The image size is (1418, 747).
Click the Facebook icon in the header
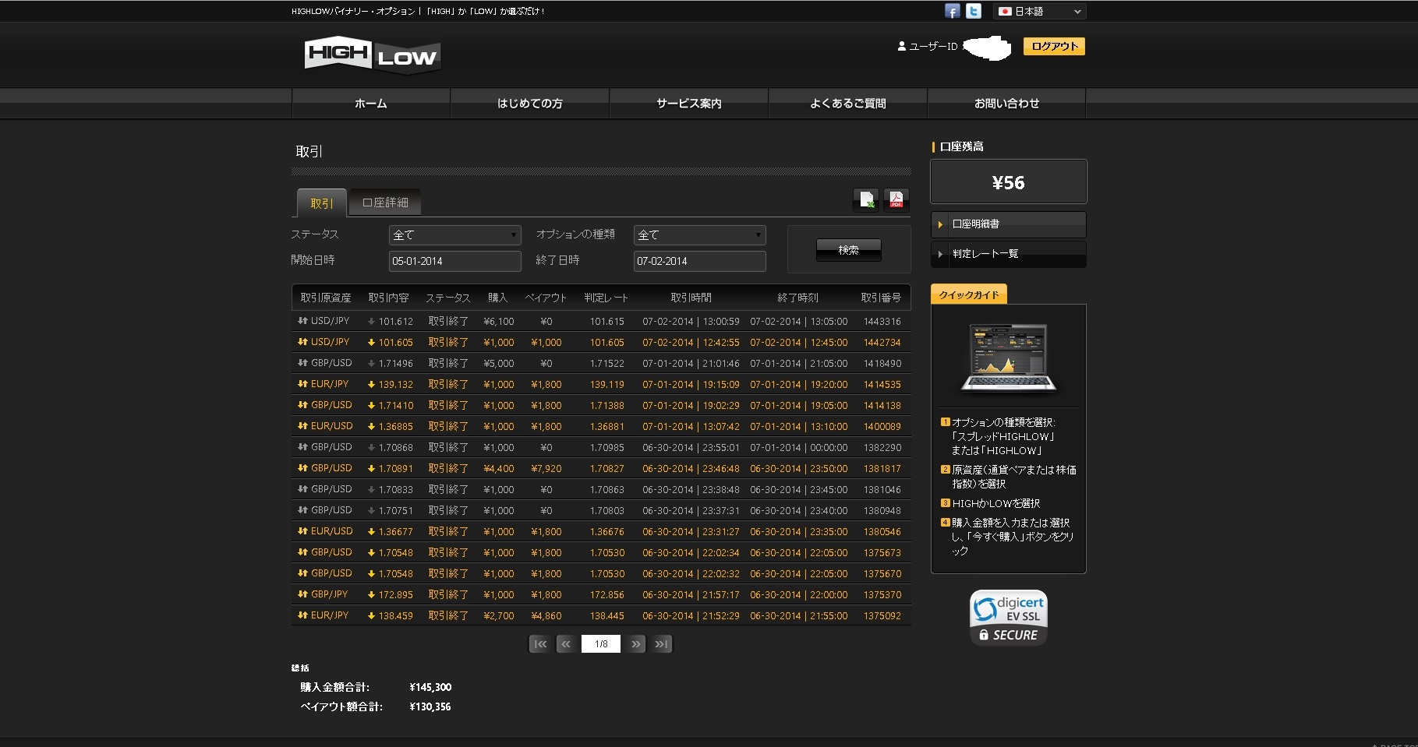click(x=952, y=11)
